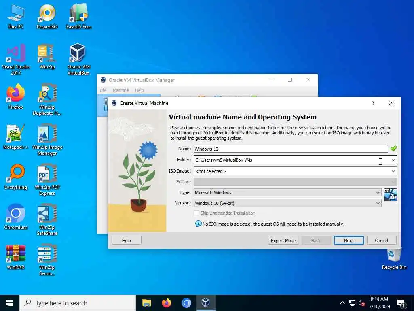This screenshot has height=311, width=414.
Task: Show hidden system tray icons
Action: point(342,303)
